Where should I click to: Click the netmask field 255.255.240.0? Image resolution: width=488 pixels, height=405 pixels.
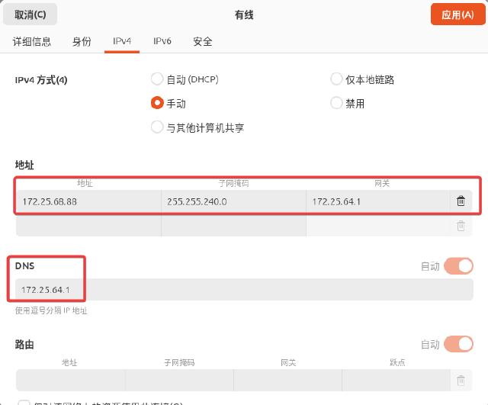pyautogui.click(x=234, y=201)
